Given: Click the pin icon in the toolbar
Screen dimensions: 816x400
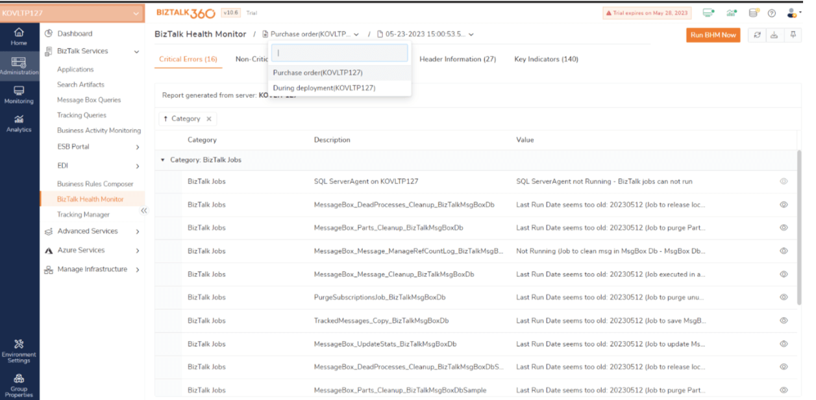Looking at the screenshot, I should pos(793,36).
